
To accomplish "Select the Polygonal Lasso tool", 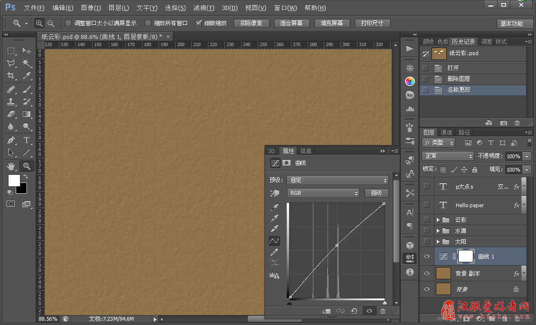I will [x=11, y=63].
